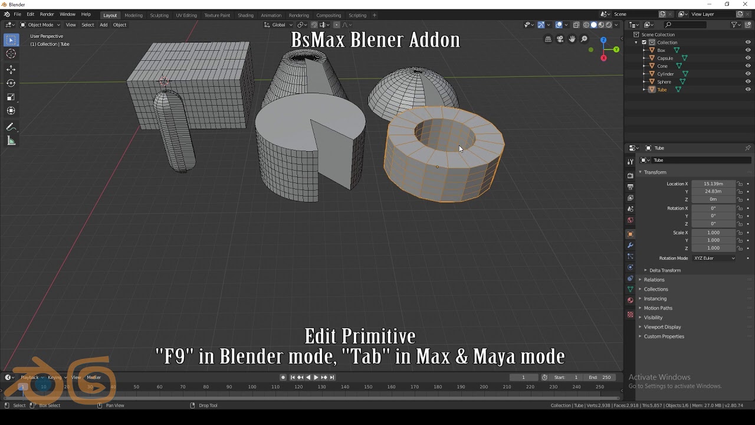755x425 pixels.
Task: Click the Location X value field
Action: (714, 184)
